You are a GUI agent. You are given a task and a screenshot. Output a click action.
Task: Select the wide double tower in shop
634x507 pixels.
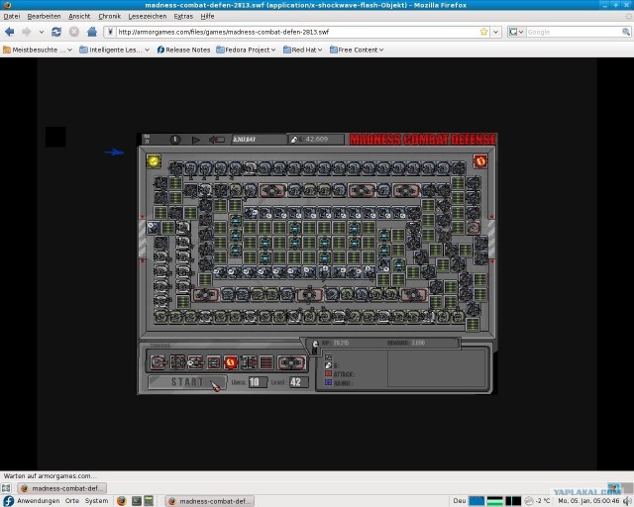291,362
